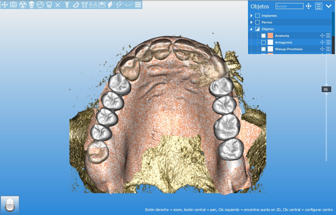Toggle the radiation X-ray view icon
The width and height of the screenshot is (336, 215).
(x=22, y=4)
